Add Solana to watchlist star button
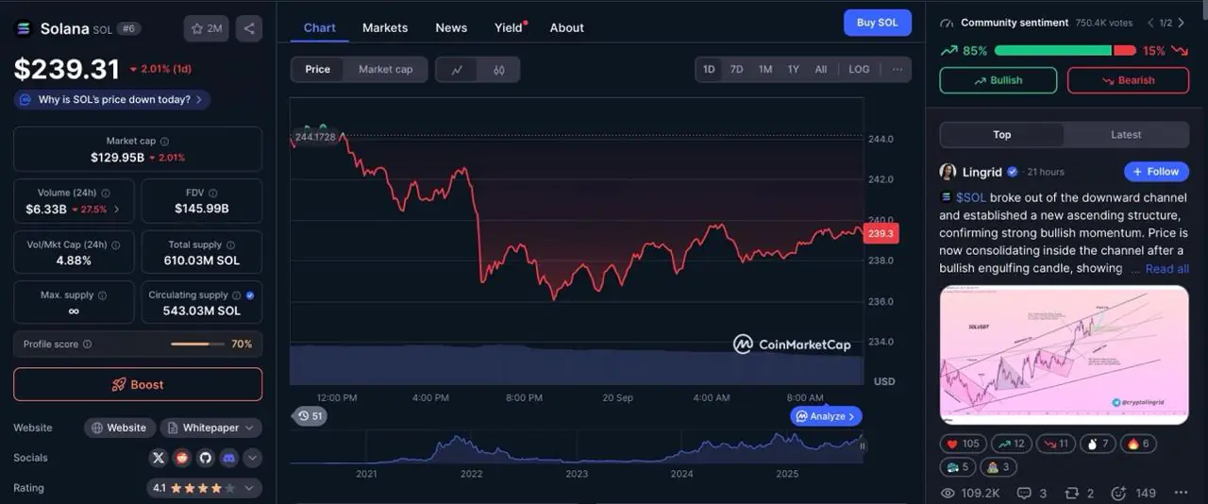 tap(207, 28)
